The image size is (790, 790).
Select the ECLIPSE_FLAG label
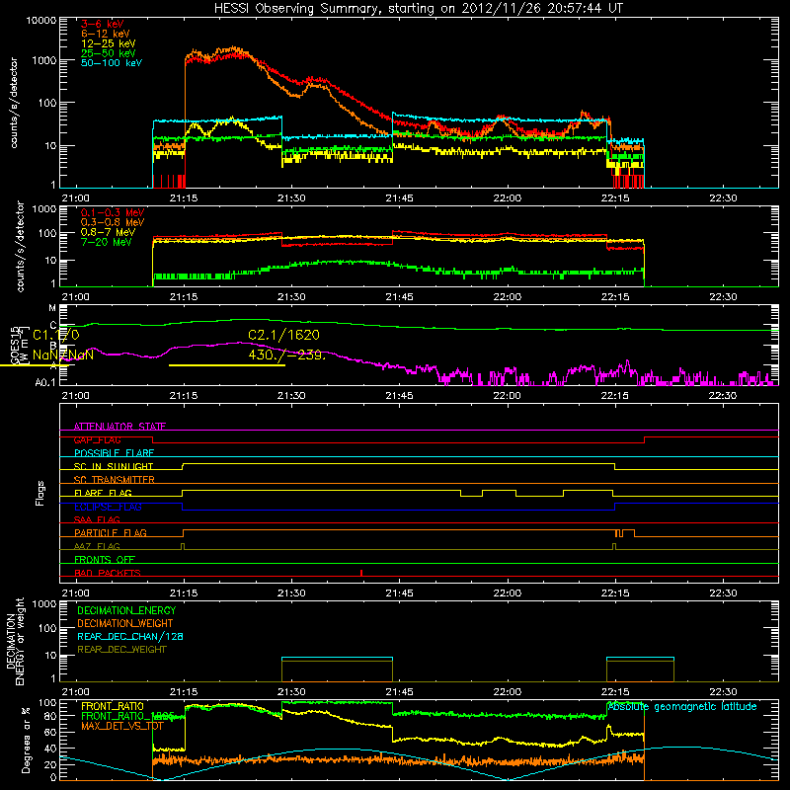click(x=108, y=507)
